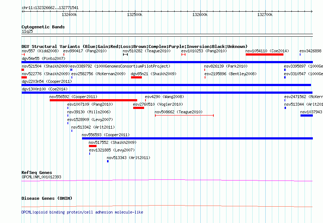The height and width of the screenshot is (223, 323).
Task: Click the nsv1037943 variant label
Action: tap(311, 112)
